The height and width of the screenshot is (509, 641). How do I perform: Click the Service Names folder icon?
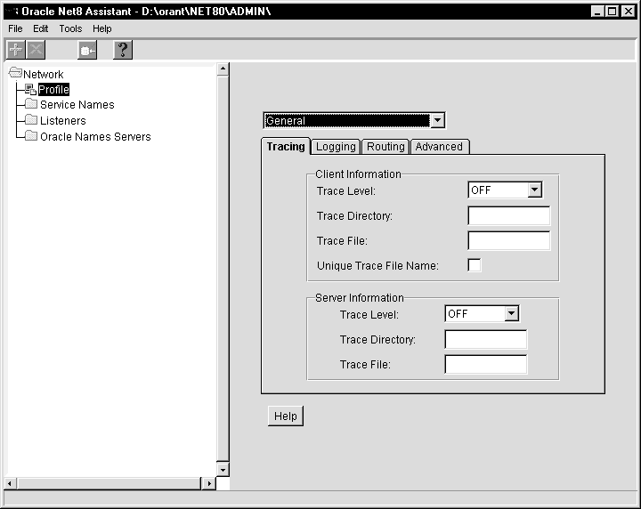coord(31,104)
